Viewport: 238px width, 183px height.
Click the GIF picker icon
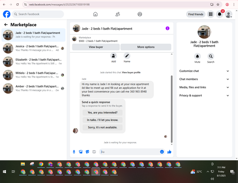[94, 152]
